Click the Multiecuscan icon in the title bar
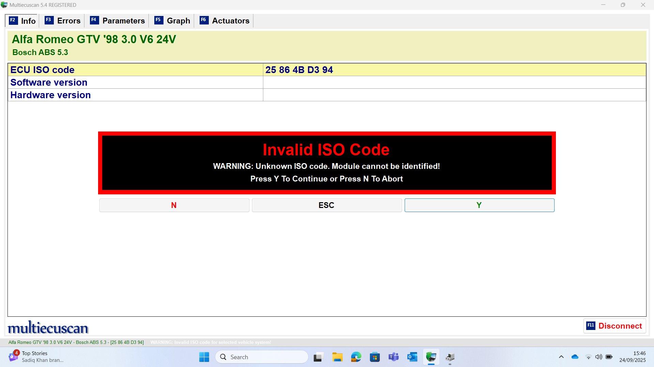The width and height of the screenshot is (654, 367). tap(4, 5)
